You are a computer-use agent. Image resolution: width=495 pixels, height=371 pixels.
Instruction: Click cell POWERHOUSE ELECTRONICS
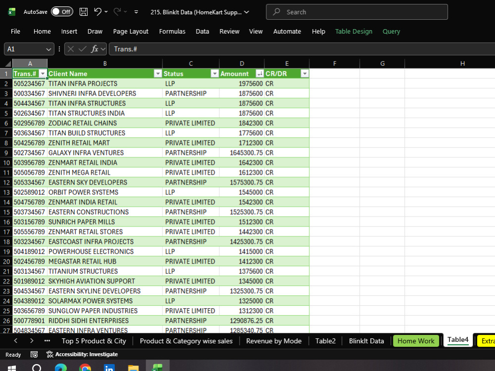coord(105,251)
